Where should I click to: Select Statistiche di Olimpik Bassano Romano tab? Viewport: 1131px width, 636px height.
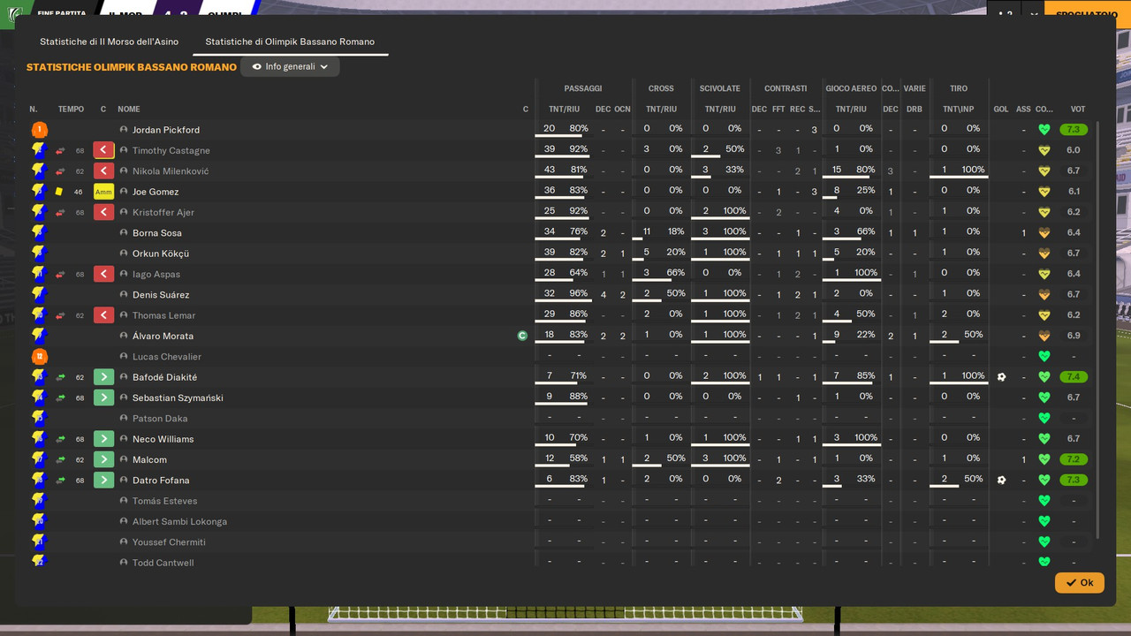tap(290, 42)
